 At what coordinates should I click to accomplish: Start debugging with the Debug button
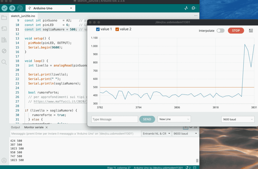click(x=20, y=8)
